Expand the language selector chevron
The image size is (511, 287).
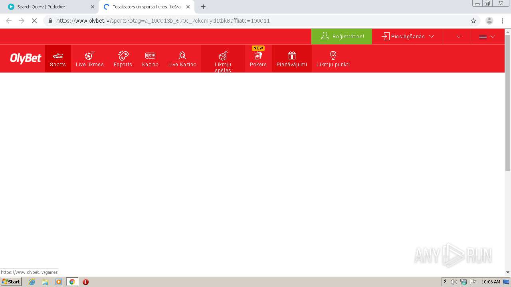(493, 36)
